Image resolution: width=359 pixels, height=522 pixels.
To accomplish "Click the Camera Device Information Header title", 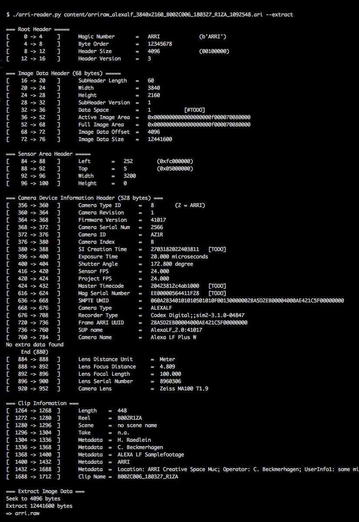I will (84, 198).
